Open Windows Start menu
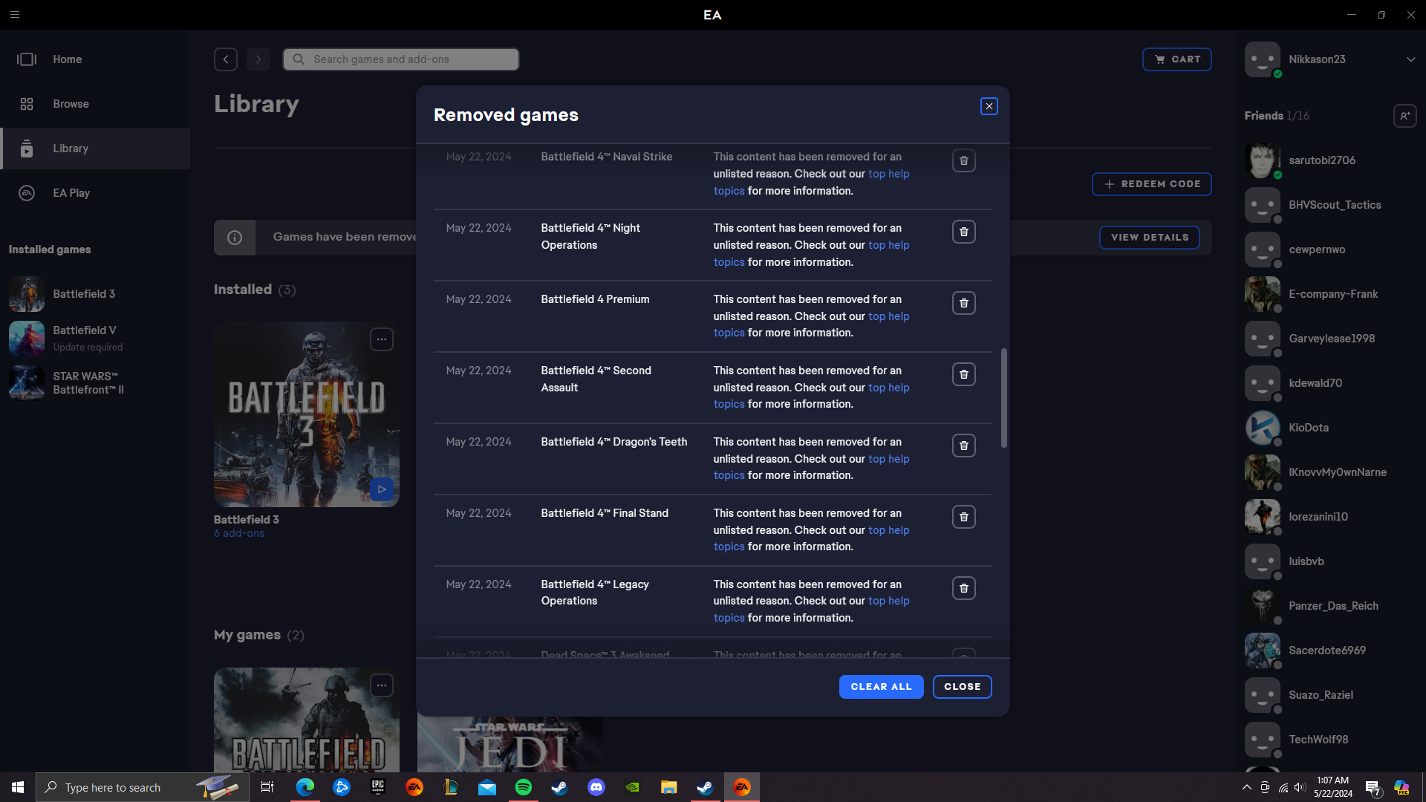This screenshot has height=802, width=1426. coord(18,787)
